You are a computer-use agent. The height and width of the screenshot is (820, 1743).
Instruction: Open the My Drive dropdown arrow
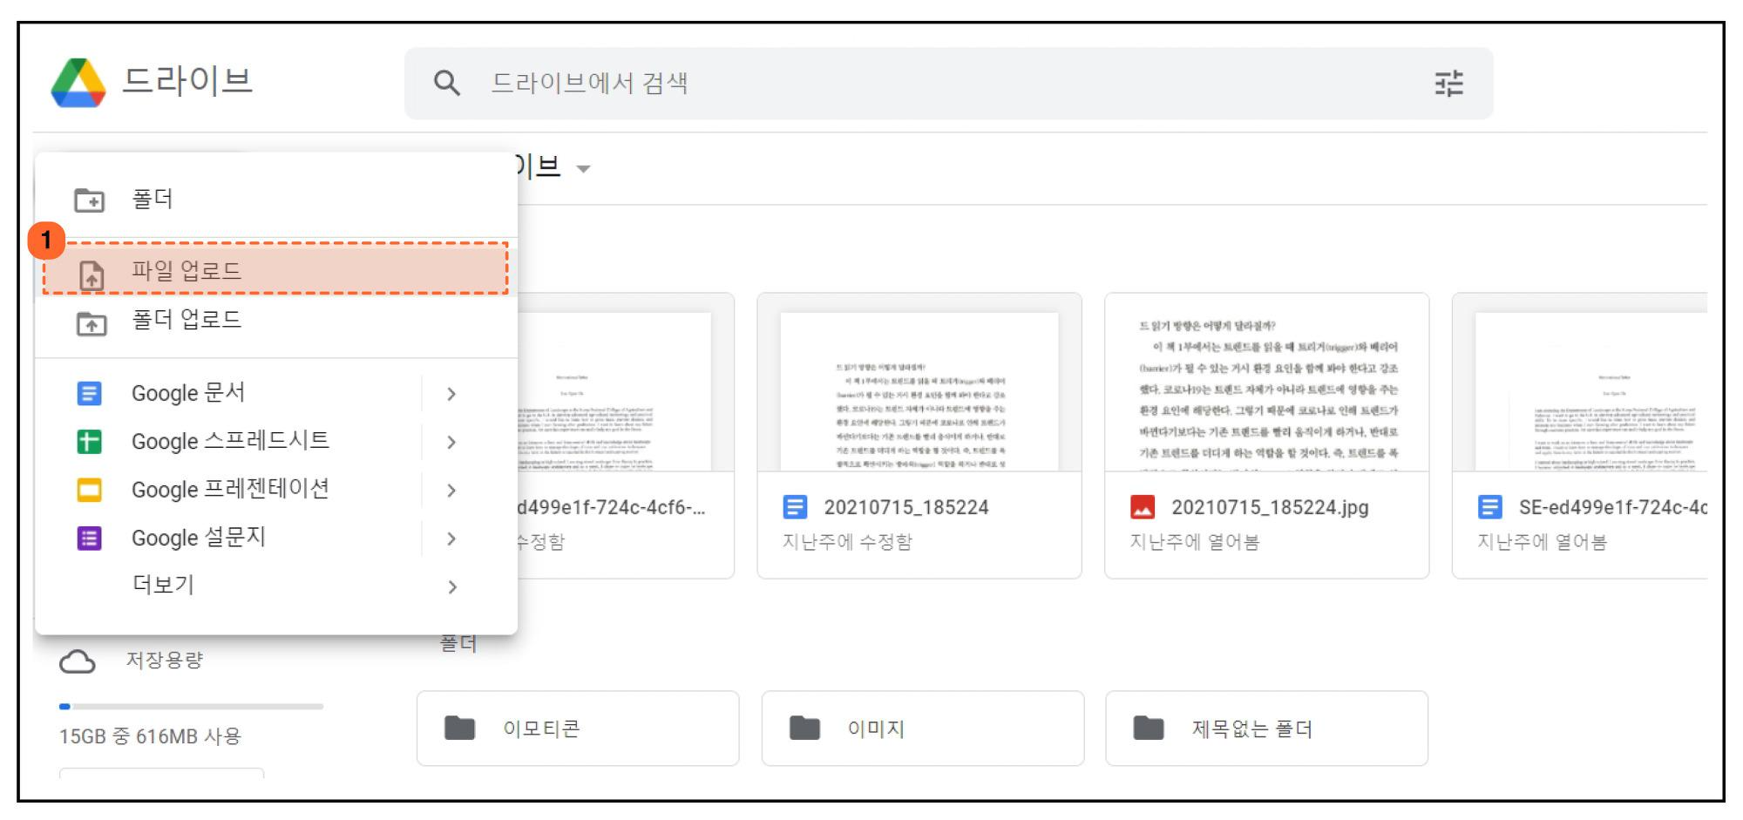[x=583, y=169]
